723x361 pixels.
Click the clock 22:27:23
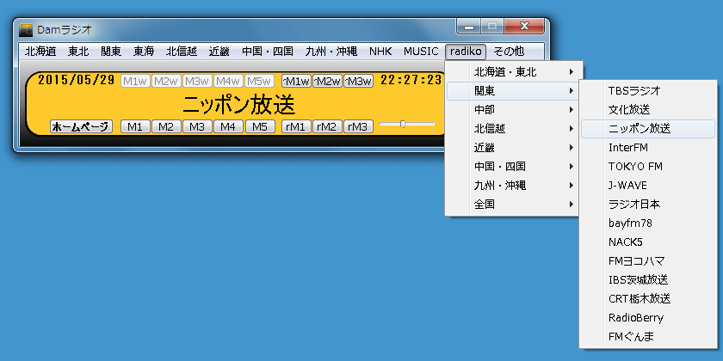point(411,80)
